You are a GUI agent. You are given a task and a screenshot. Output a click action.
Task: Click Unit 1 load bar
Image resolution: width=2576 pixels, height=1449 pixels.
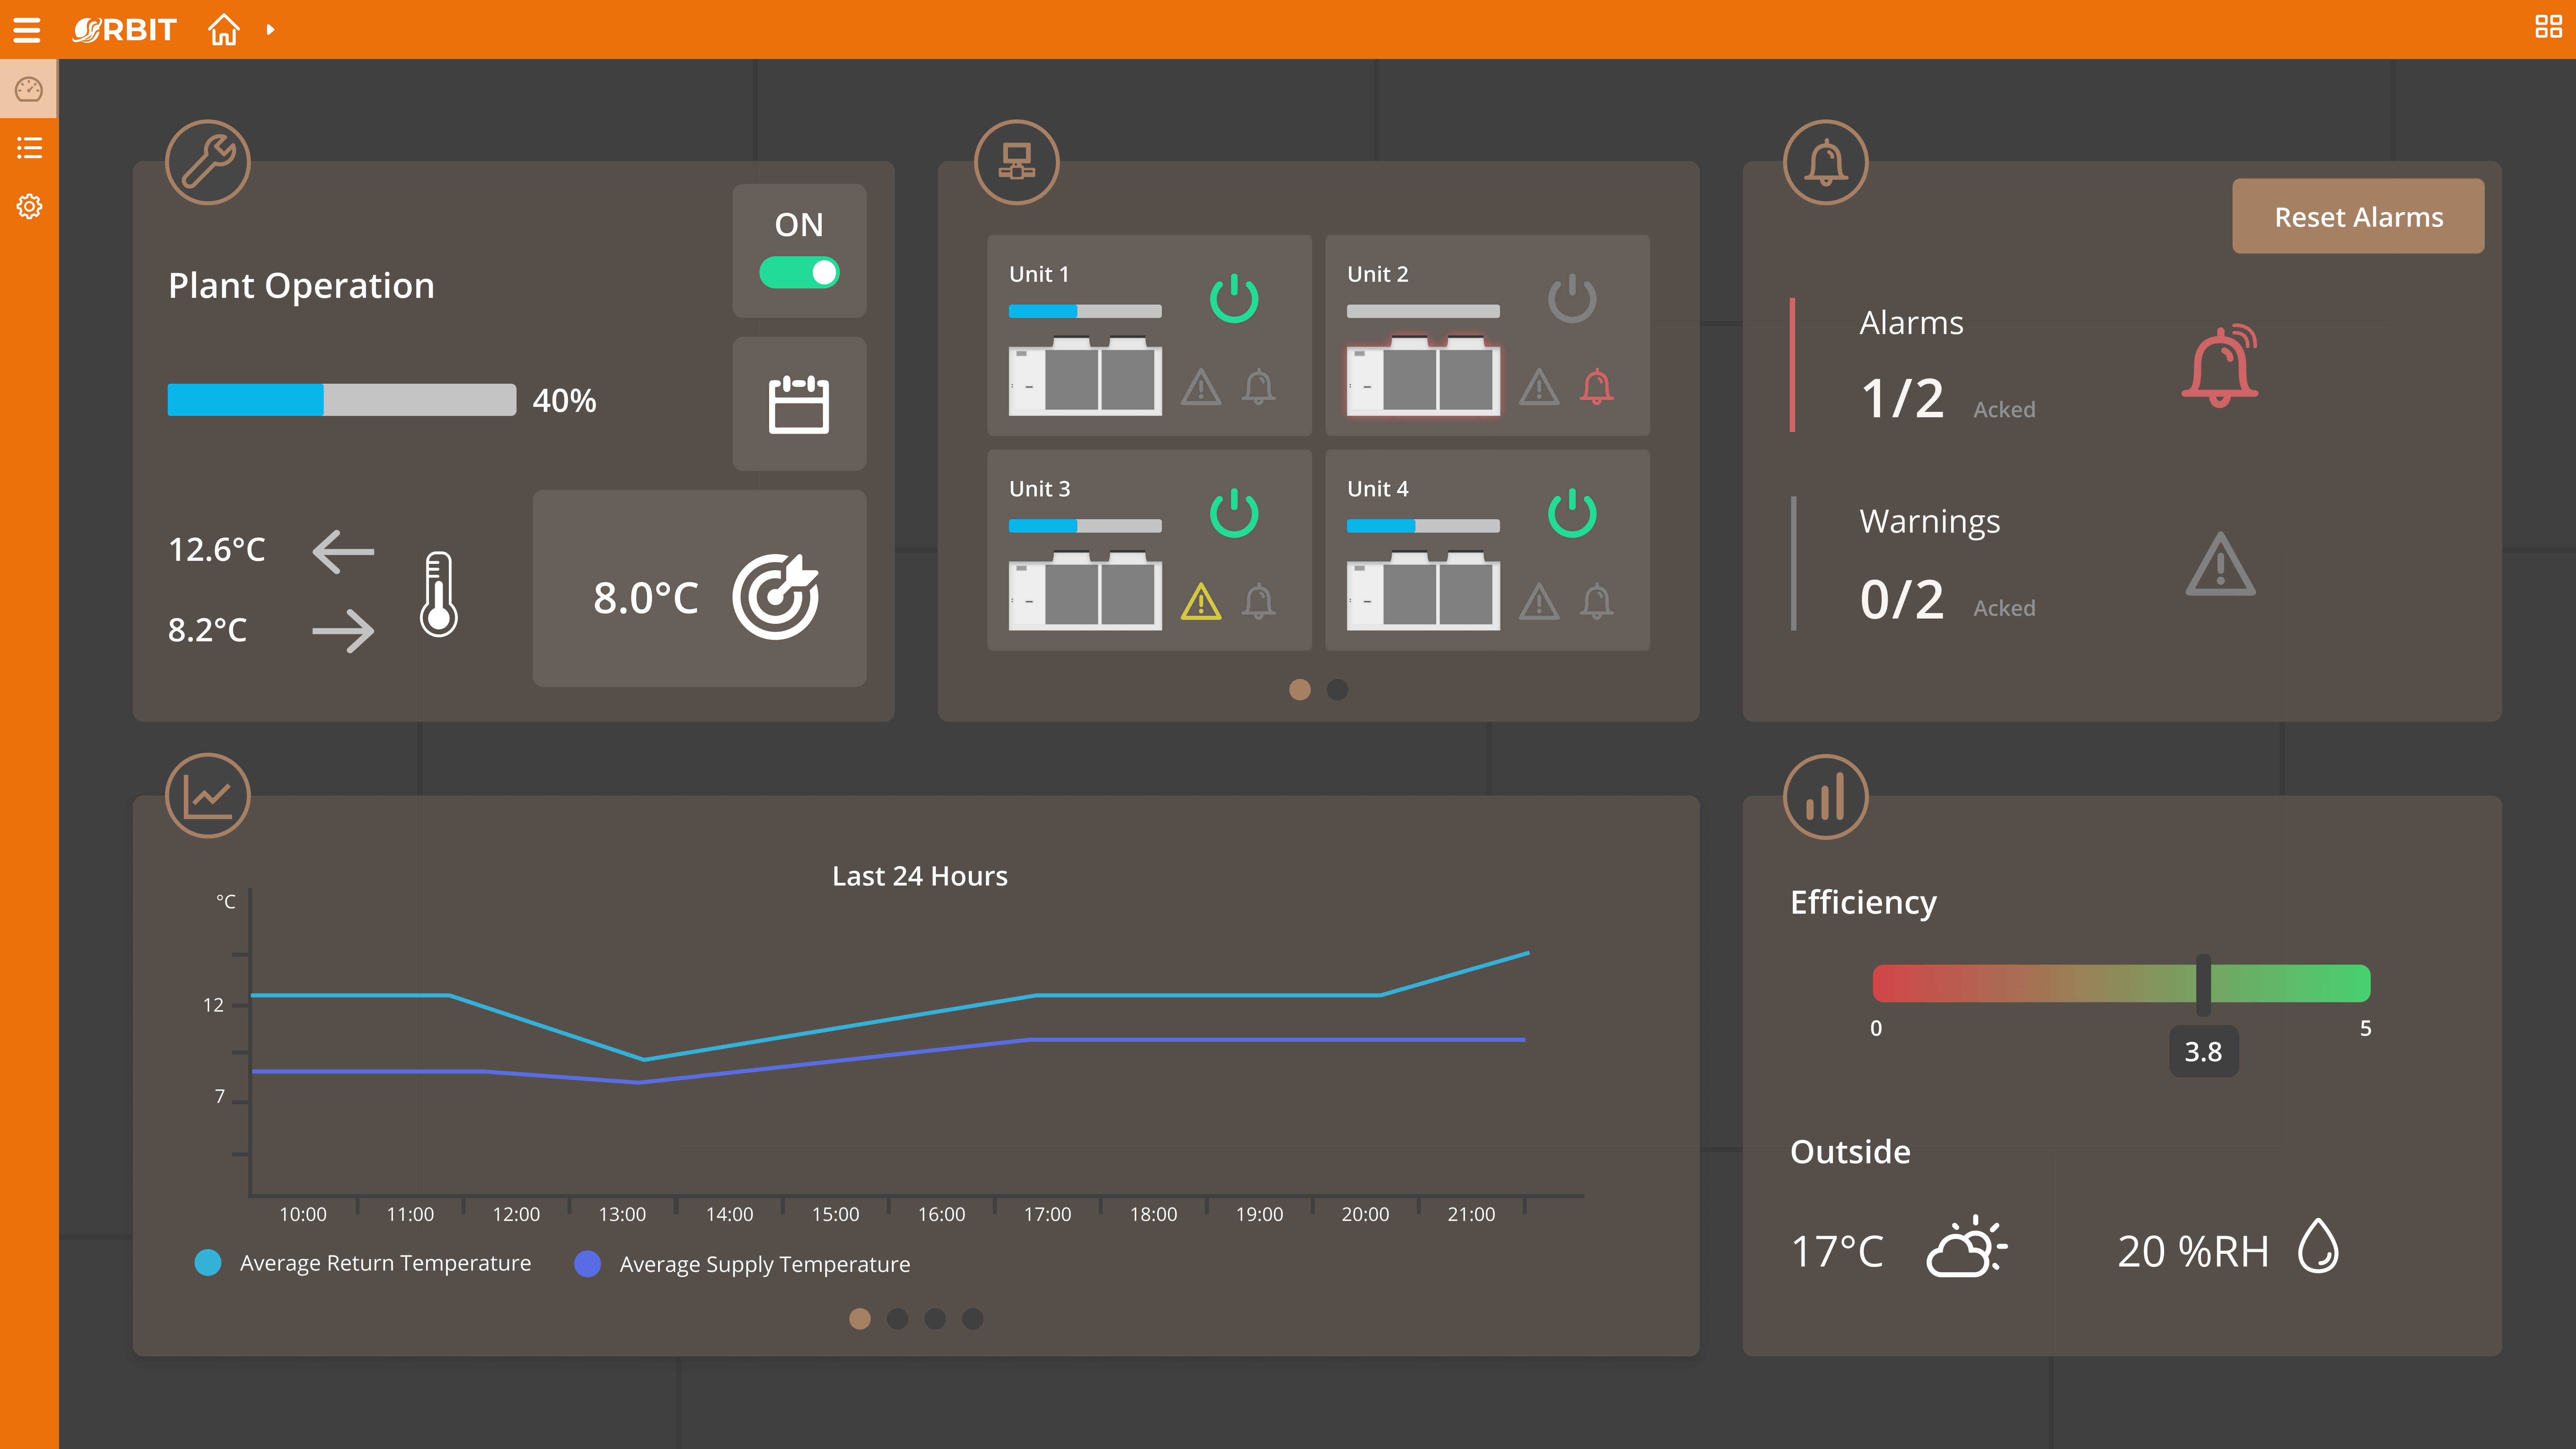tap(1085, 311)
